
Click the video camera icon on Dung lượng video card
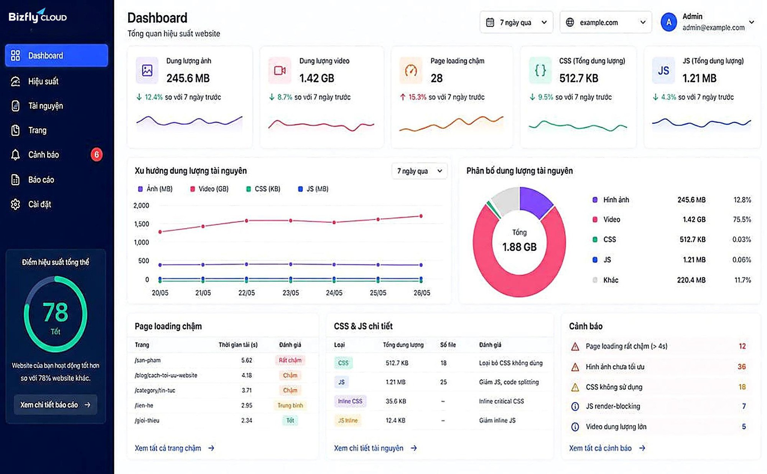point(280,70)
